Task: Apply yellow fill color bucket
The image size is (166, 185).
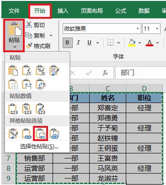Action: (x=132, y=43)
